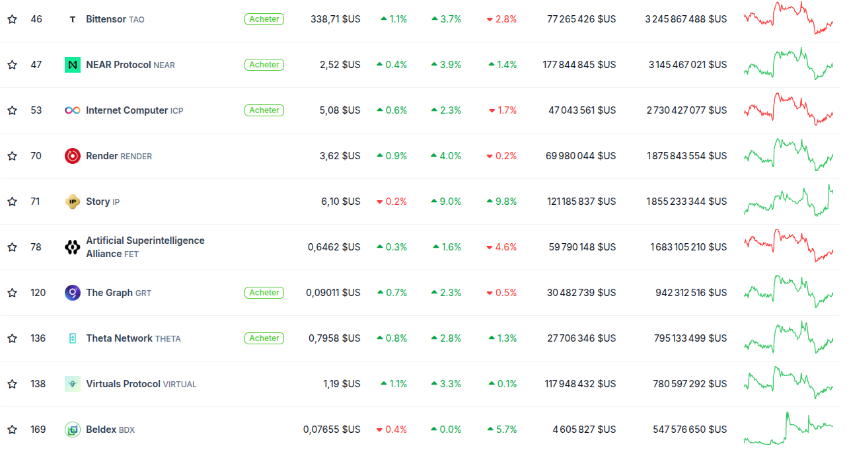
Task: Click the NEAR Protocol green logo icon
Action: click(73, 65)
